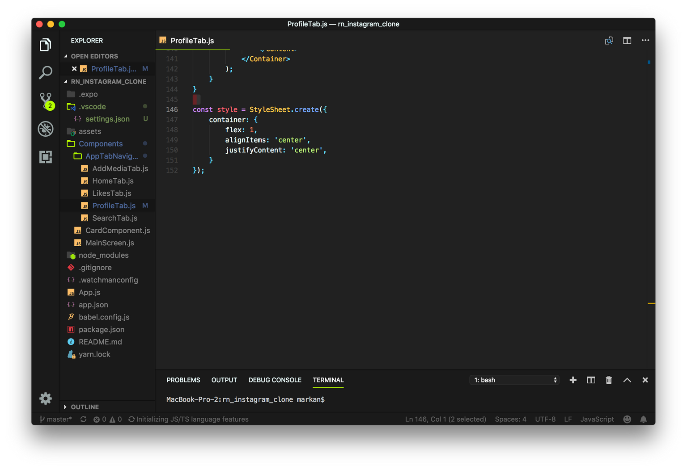This screenshot has height=470, width=687.
Task: Open the Debug view
Action: [x=45, y=129]
